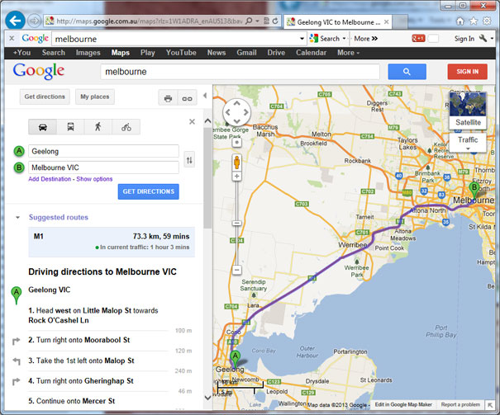
Task: Select the M1 suggested route
Action: pos(112,242)
